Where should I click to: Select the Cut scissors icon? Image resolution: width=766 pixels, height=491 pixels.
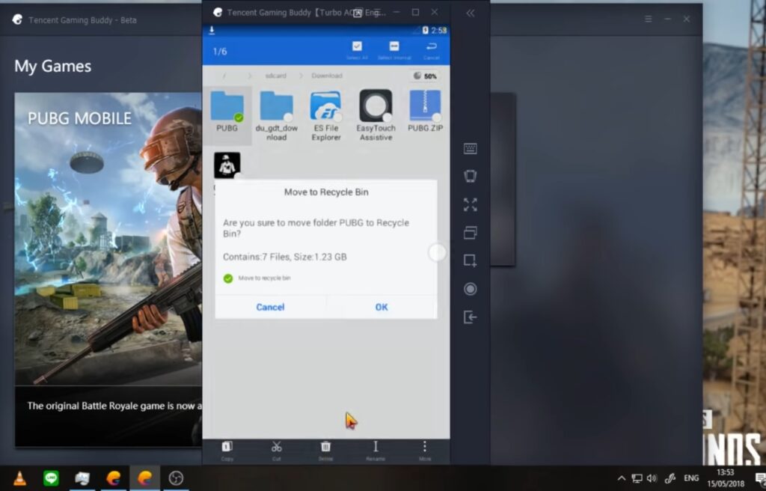pyautogui.click(x=277, y=448)
